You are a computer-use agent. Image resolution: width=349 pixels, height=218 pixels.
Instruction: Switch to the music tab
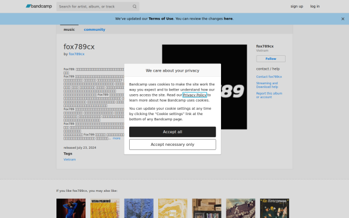(69, 30)
